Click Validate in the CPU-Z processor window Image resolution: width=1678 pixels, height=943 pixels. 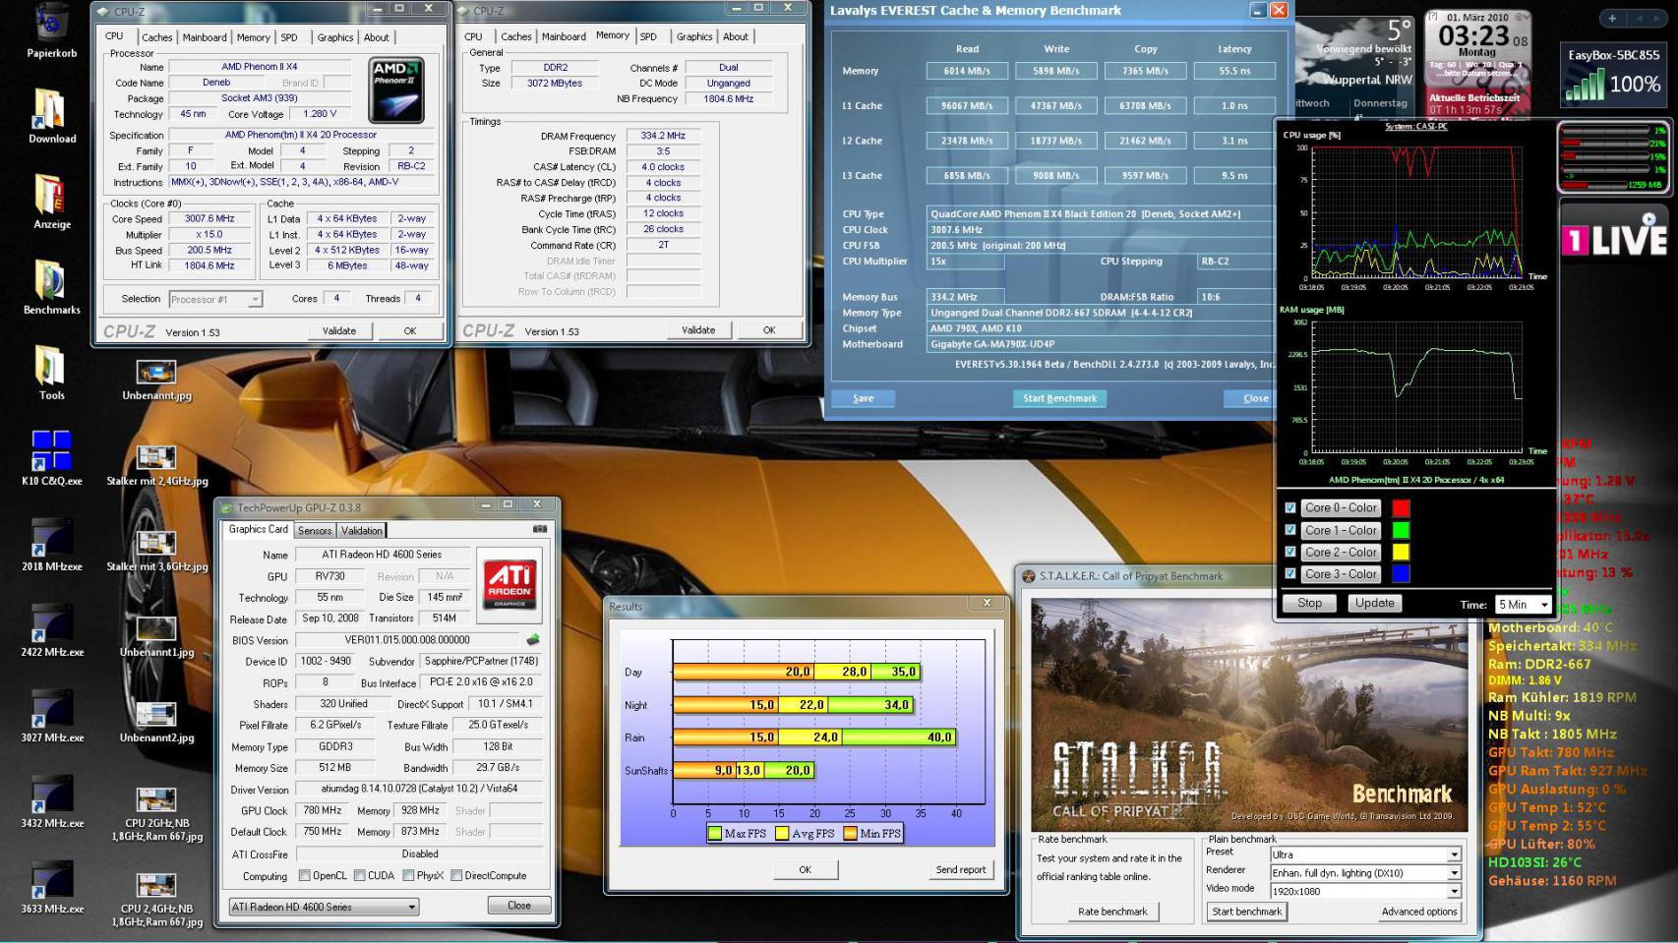tap(339, 330)
